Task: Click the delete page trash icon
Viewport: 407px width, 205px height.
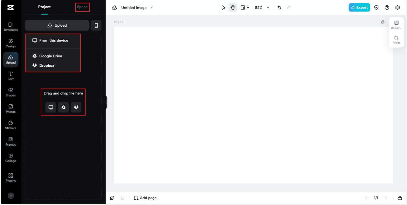Action: 123,198
